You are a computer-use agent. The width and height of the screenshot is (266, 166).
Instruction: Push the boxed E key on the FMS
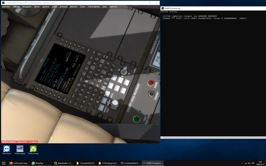click(93, 68)
